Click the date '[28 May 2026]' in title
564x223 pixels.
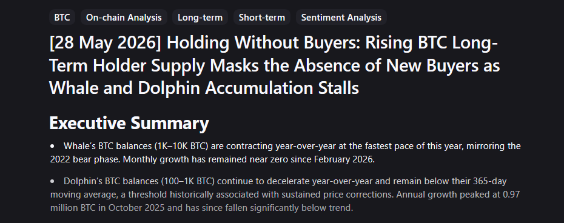coord(106,44)
